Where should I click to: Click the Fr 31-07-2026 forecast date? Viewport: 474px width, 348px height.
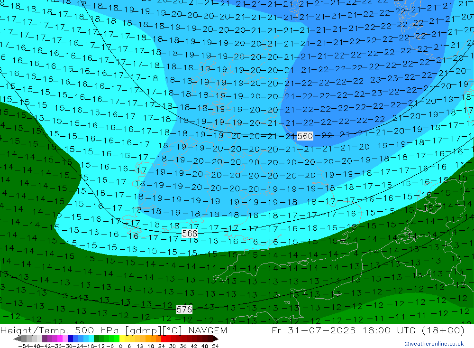(313, 330)
